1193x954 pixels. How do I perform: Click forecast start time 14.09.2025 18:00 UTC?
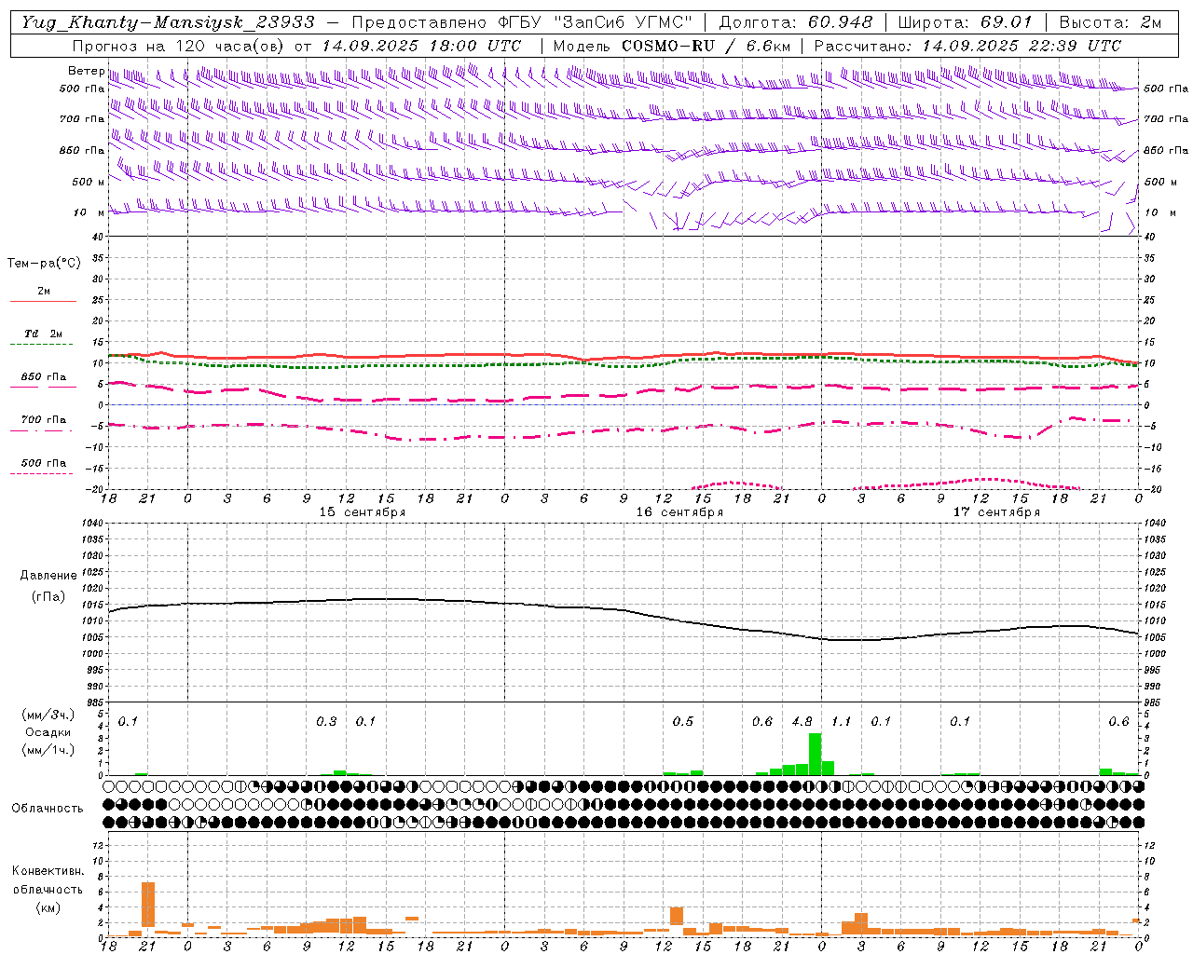coord(421,46)
